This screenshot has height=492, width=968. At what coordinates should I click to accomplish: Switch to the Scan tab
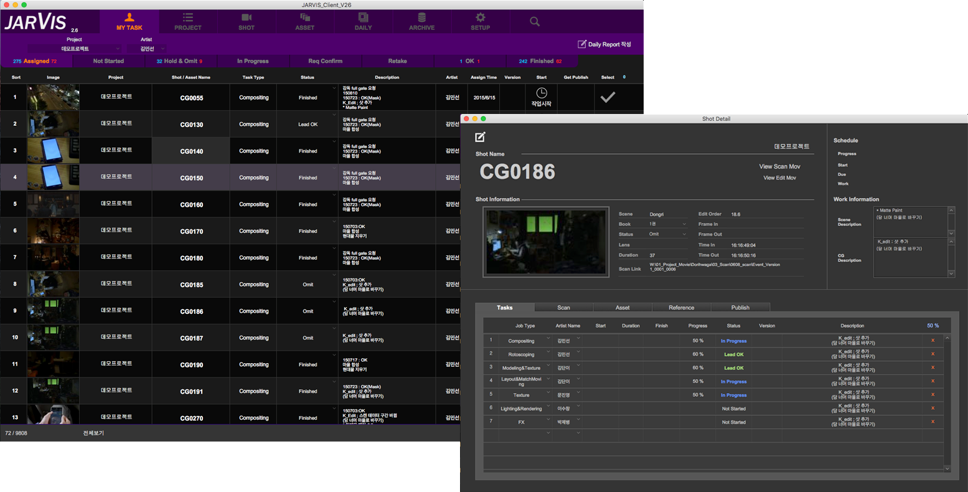[x=563, y=308]
